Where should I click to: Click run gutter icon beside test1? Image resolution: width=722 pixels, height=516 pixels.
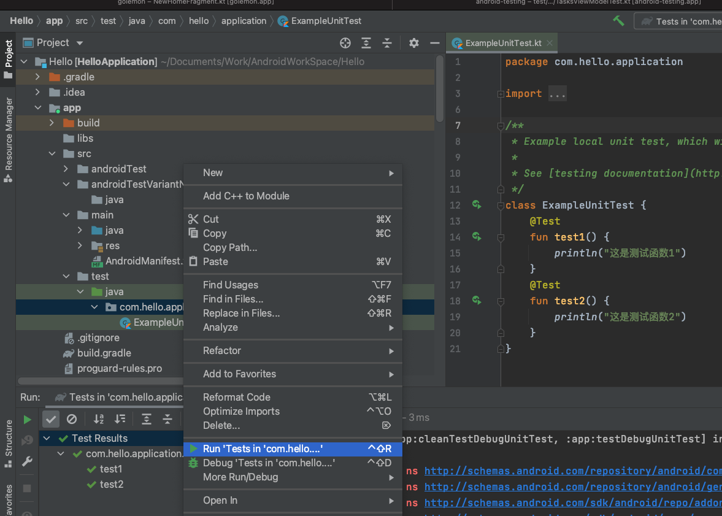click(477, 236)
